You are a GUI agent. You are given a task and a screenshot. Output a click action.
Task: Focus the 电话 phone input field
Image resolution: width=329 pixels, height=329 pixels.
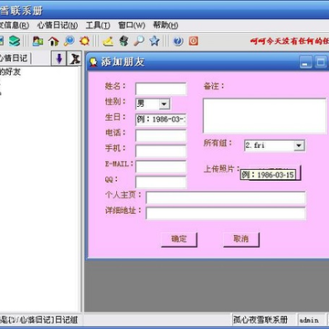tap(161, 135)
